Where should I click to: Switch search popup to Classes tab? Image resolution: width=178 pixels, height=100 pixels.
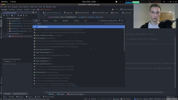pos(45,21)
